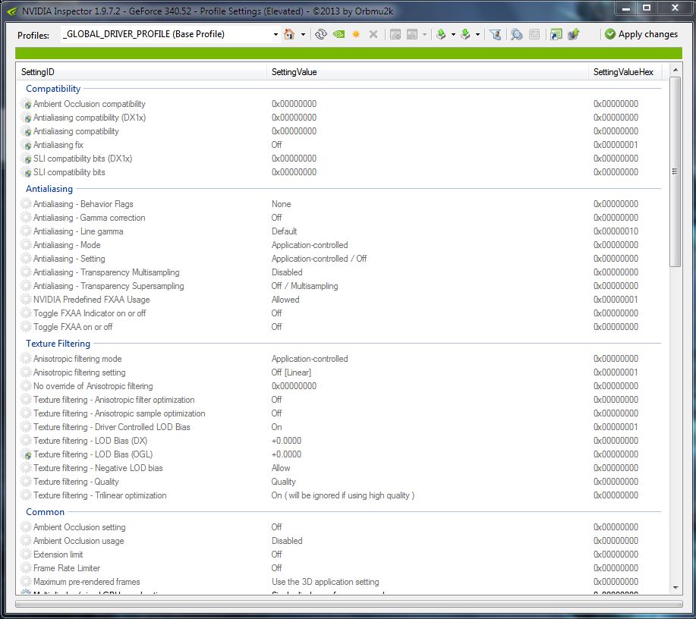Click the gear icon beside Texture filtering - LOD Bias (OGL)
The height and width of the screenshot is (619, 696).
27,455
